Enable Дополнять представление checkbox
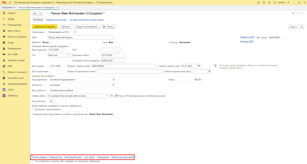 point(33,110)
